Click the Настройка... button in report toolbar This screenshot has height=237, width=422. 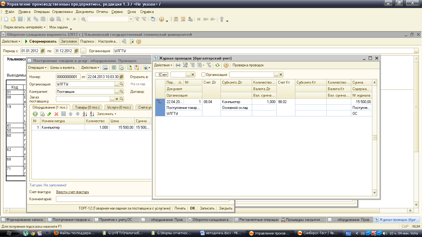(x=108, y=41)
